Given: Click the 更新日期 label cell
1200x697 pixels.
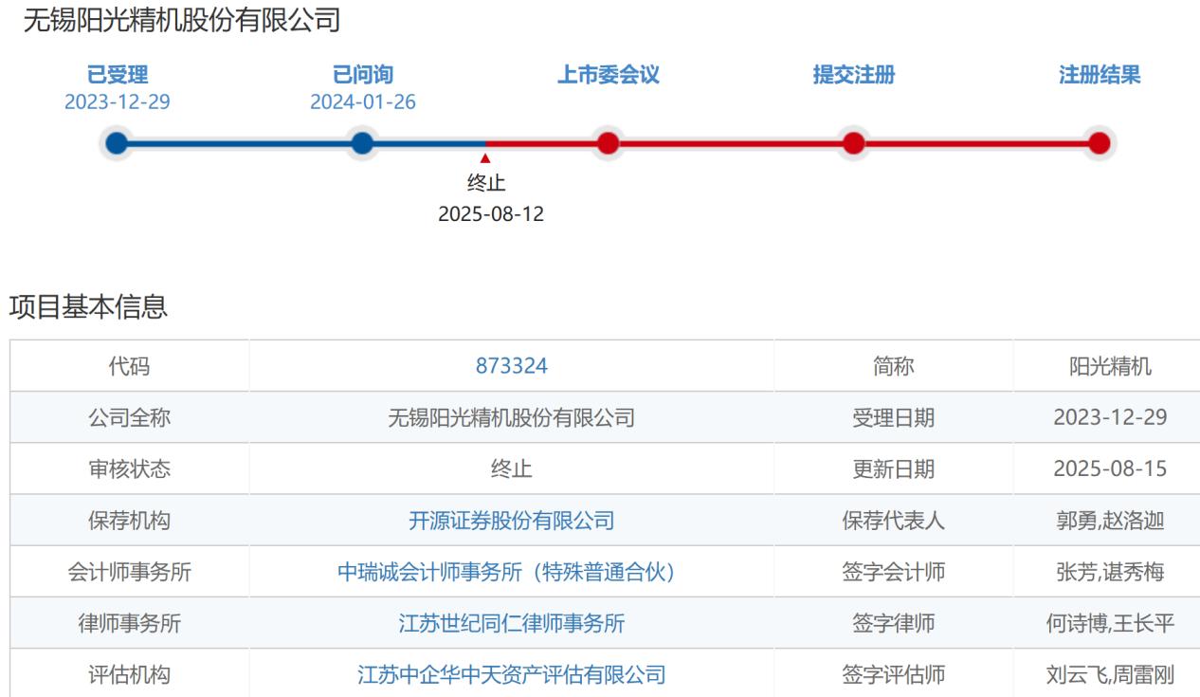Looking at the screenshot, I should [x=894, y=468].
